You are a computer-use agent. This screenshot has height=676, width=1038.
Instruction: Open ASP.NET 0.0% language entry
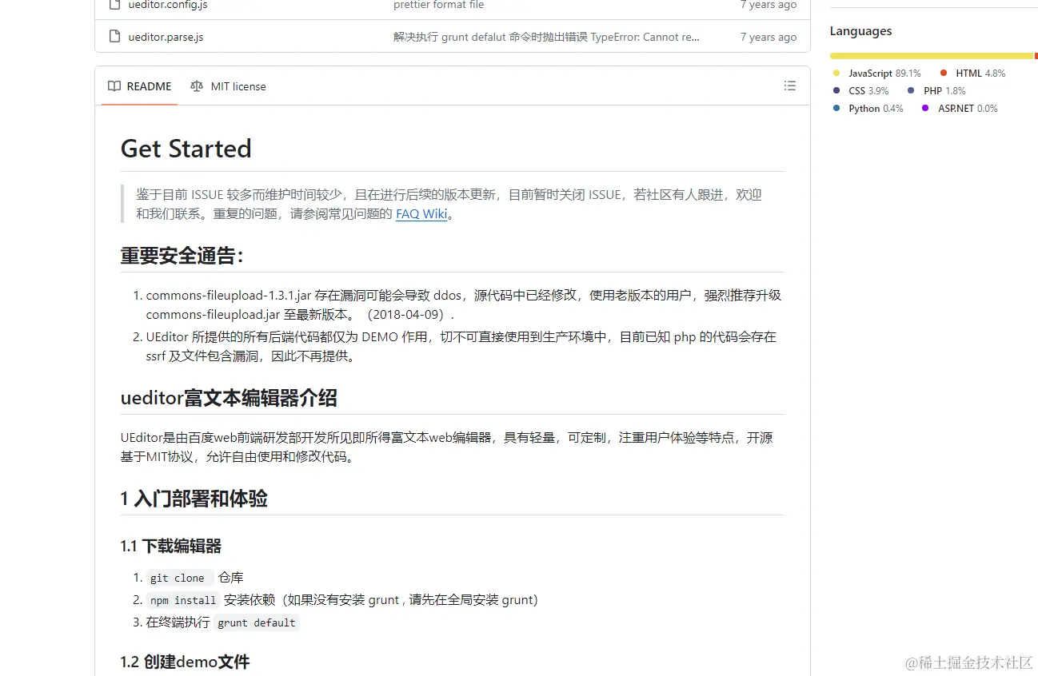(968, 109)
